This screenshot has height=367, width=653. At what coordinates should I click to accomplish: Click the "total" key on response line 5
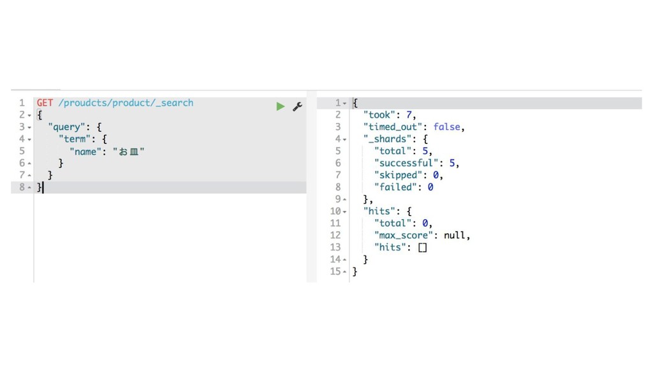(x=393, y=151)
